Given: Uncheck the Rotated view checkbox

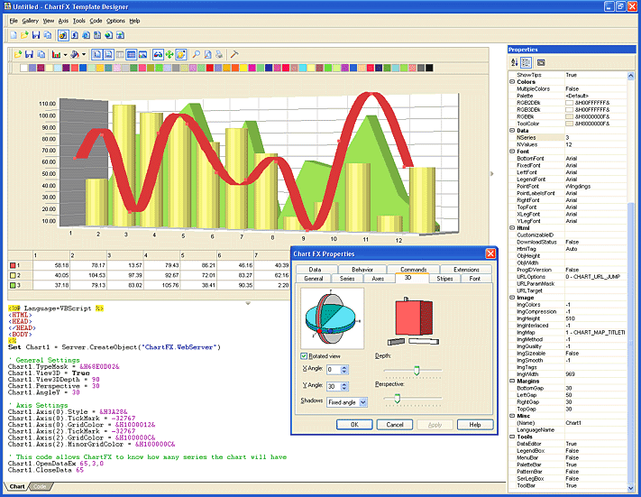Looking at the screenshot, I should [x=304, y=356].
